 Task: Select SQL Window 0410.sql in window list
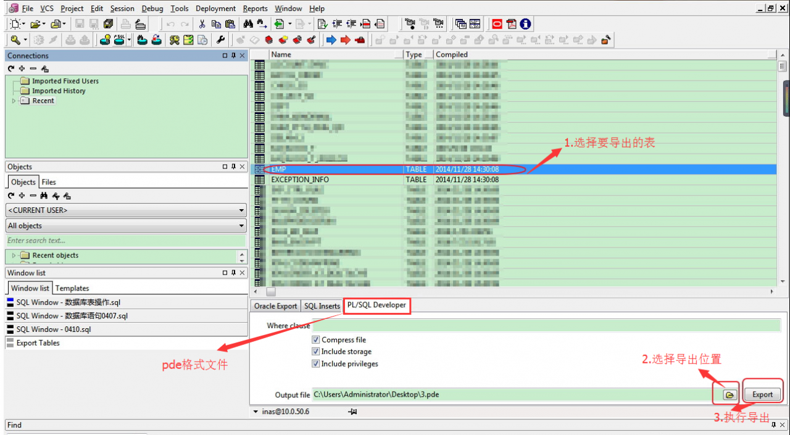126,329
